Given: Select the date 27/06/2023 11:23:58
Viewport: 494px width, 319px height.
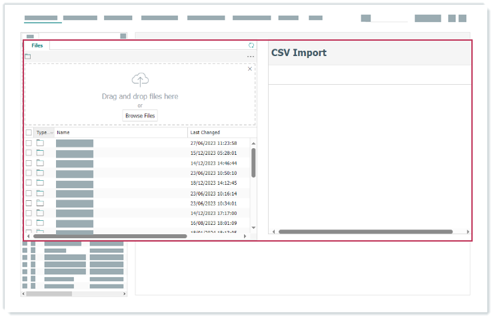Looking at the screenshot, I should (213, 143).
